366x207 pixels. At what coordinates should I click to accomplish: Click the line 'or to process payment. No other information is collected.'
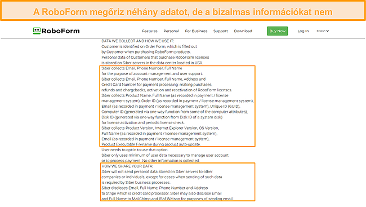pyautogui.click(x=150, y=161)
